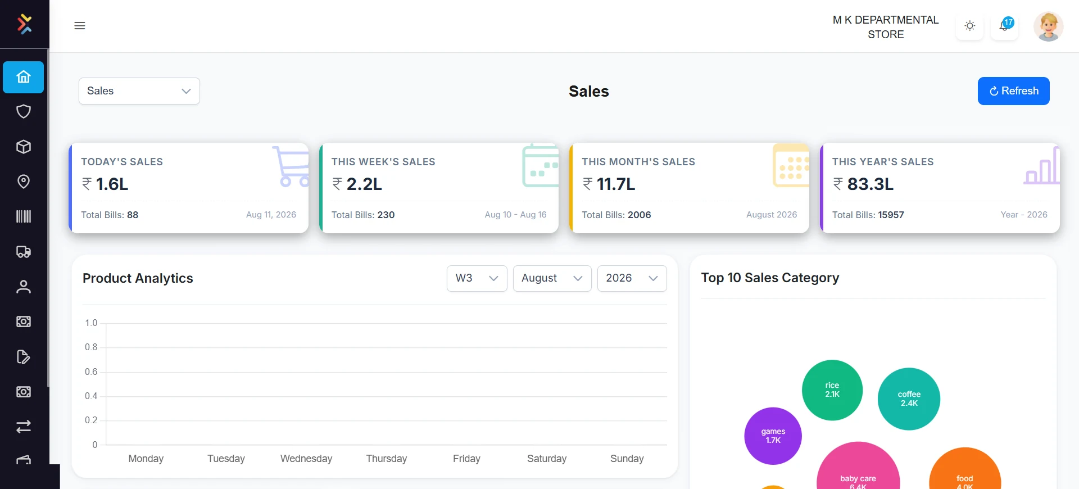Screen dimensions: 1079x489
Task: Click the calendar icon on This Month's Sales
Action: [x=791, y=165]
